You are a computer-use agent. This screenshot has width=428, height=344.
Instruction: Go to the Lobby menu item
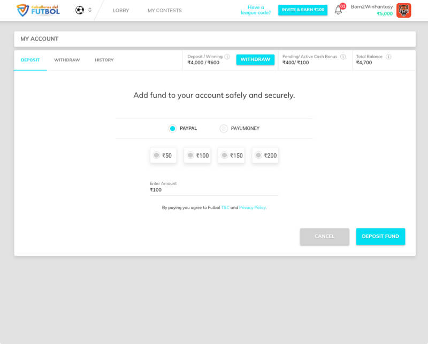pyautogui.click(x=121, y=10)
